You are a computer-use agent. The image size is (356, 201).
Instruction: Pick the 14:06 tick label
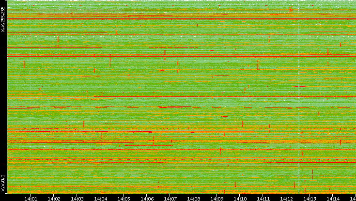pyautogui.click(x=147, y=199)
